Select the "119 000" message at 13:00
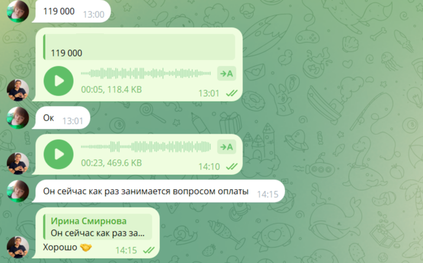Screen dimensions: 423x263 (72, 11)
